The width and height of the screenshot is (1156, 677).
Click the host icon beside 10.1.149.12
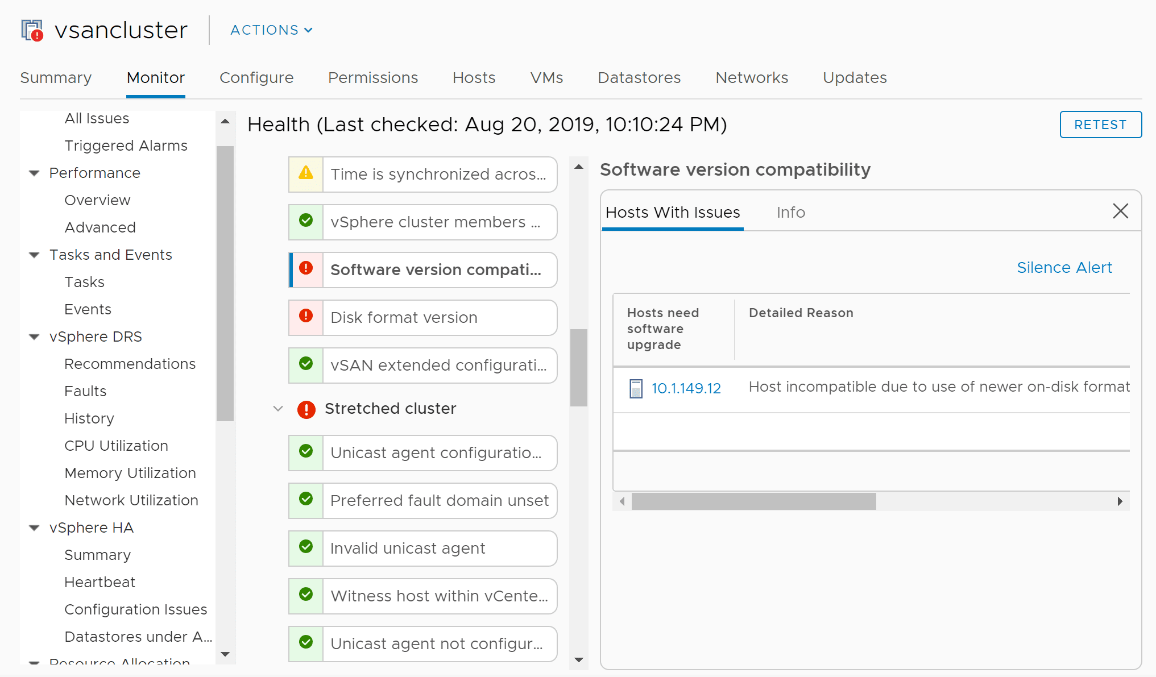636,388
